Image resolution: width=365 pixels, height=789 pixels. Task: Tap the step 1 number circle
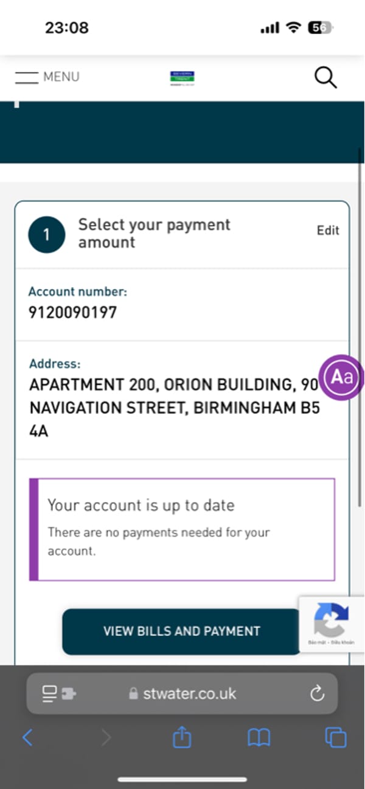(46, 235)
